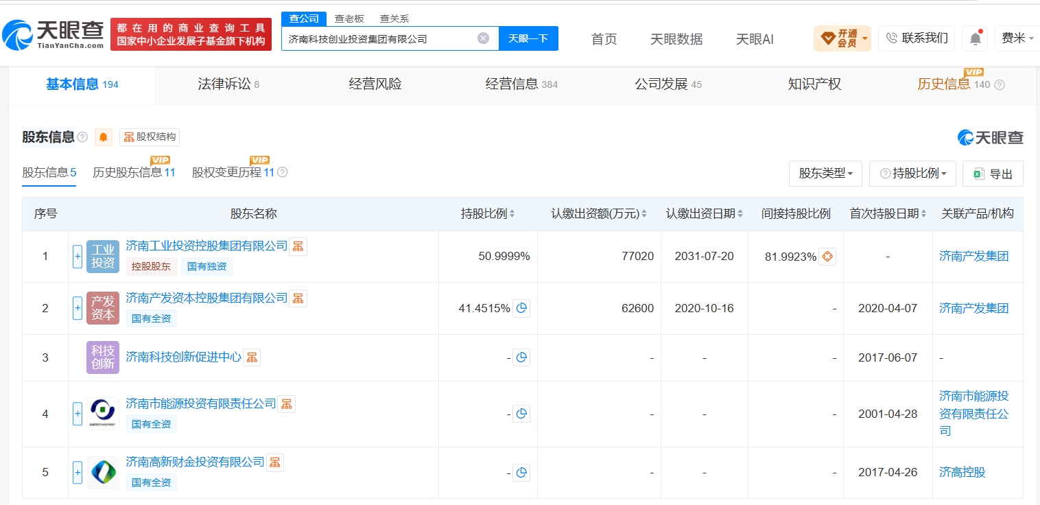Viewport: 1040px width, 505px height.
Task: Switch to the 法律诉讼 tab
Action: pos(228,84)
